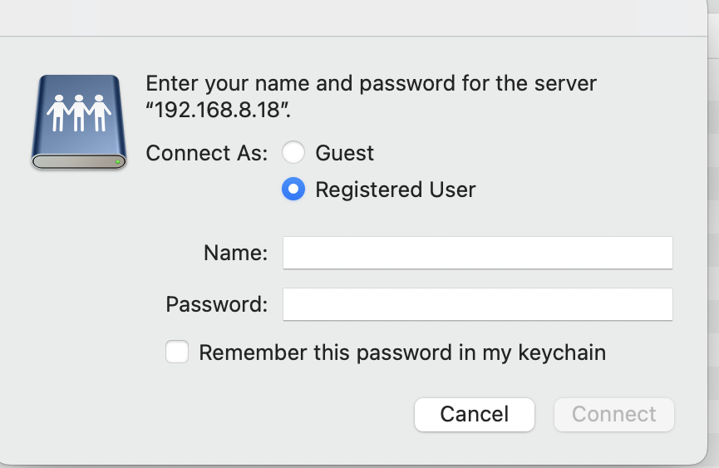719x468 pixels.
Task: Click the "Registered User" label text
Action: tap(396, 190)
